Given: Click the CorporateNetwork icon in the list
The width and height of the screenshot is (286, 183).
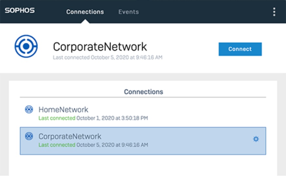Looking at the screenshot, I should [x=29, y=136].
